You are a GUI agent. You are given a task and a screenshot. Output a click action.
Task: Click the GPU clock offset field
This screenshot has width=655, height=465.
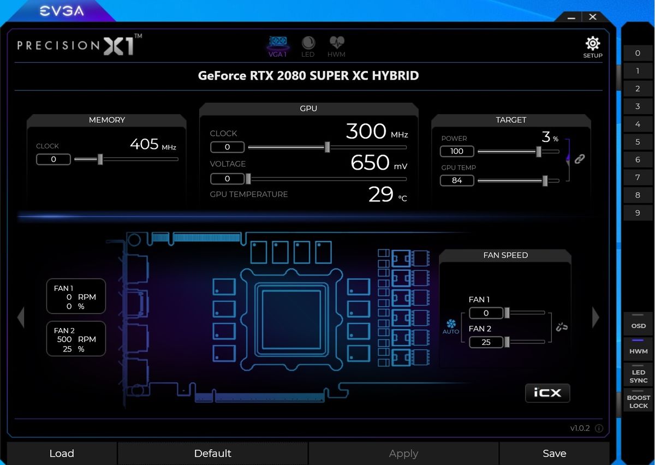(227, 147)
